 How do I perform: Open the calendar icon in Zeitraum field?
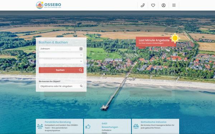point(81,49)
